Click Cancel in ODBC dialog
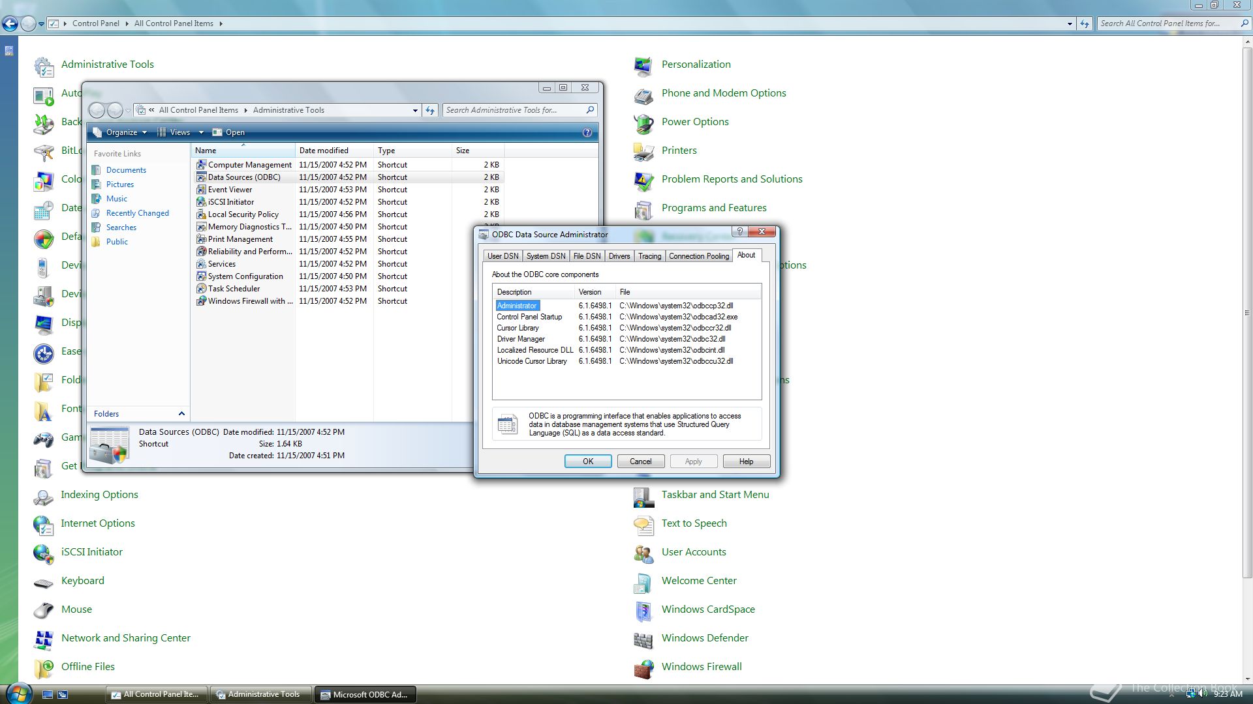This screenshot has width=1253, height=704. coord(640,462)
